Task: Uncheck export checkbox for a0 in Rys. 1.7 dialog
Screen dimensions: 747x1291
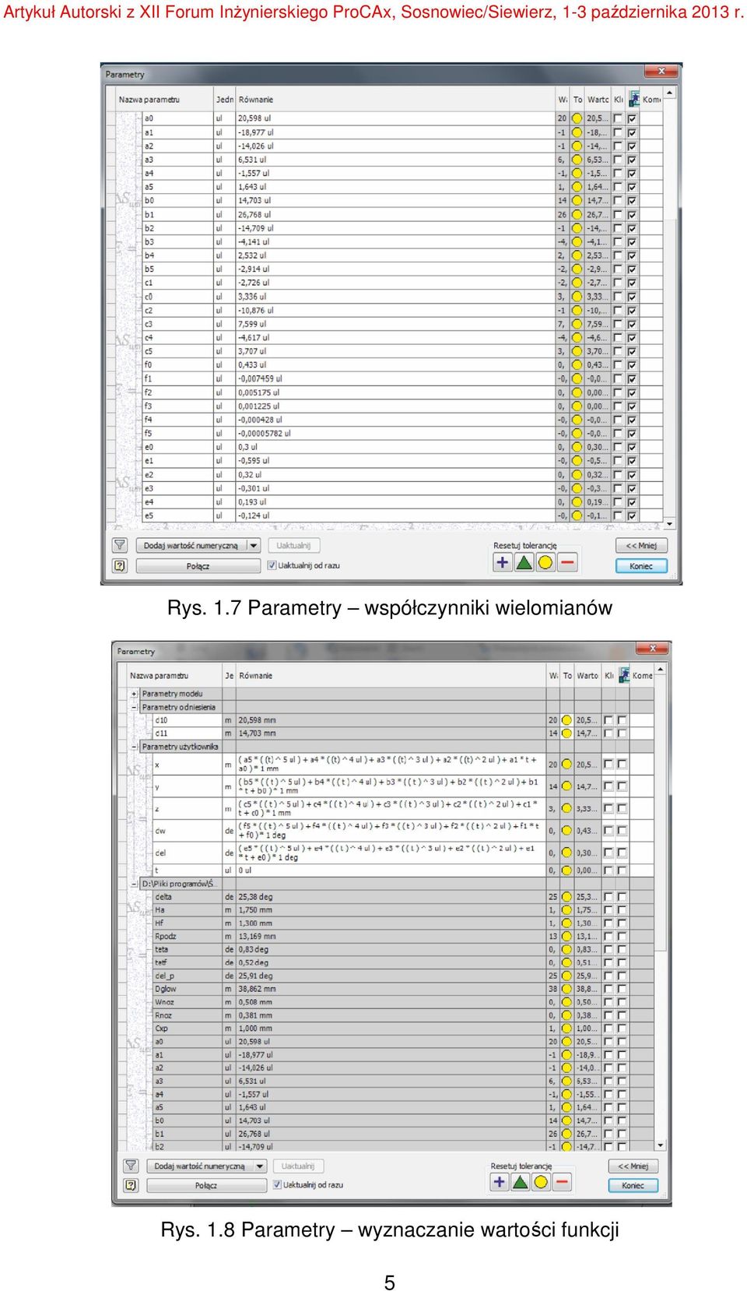Action: (632, 118)
